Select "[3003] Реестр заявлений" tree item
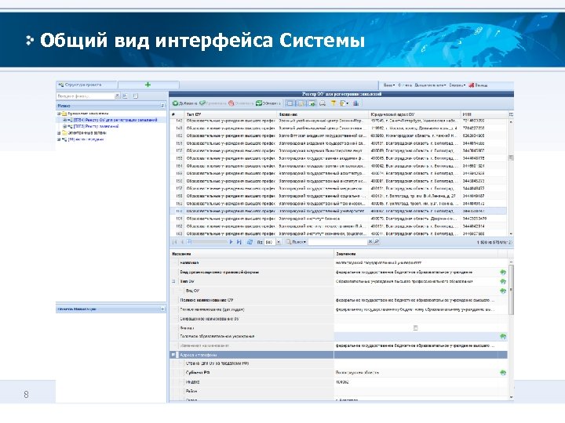565x423 pixels. (x=97, y=127)
